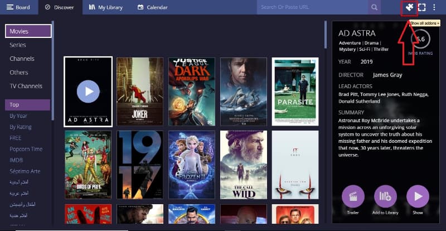Select the TV Channels category
Viewport: 446px width, 231px height.
point(26,86)
